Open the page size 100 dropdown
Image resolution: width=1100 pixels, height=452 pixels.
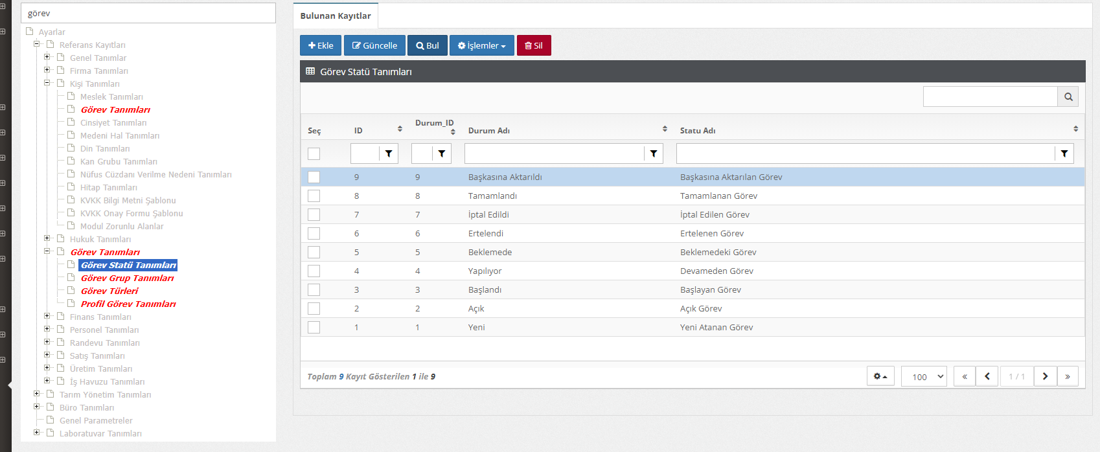924,376
